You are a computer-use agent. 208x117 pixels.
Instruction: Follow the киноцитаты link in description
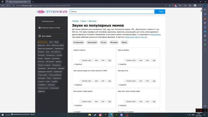[x=156, y=34]
